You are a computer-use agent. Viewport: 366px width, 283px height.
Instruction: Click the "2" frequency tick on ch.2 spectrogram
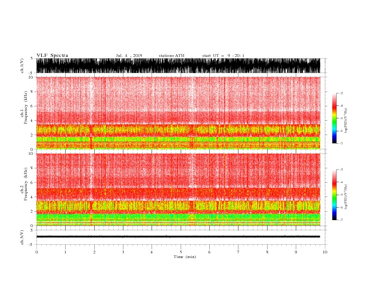pos(32,211)
